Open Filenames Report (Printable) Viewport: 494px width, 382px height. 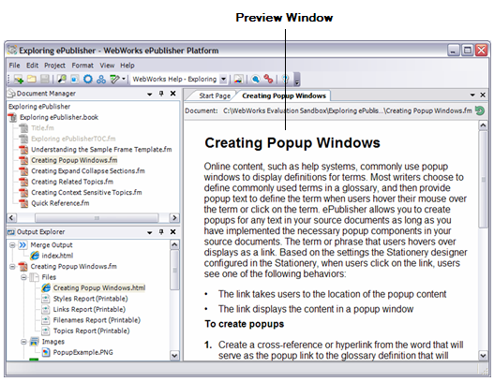click(97, 320)
